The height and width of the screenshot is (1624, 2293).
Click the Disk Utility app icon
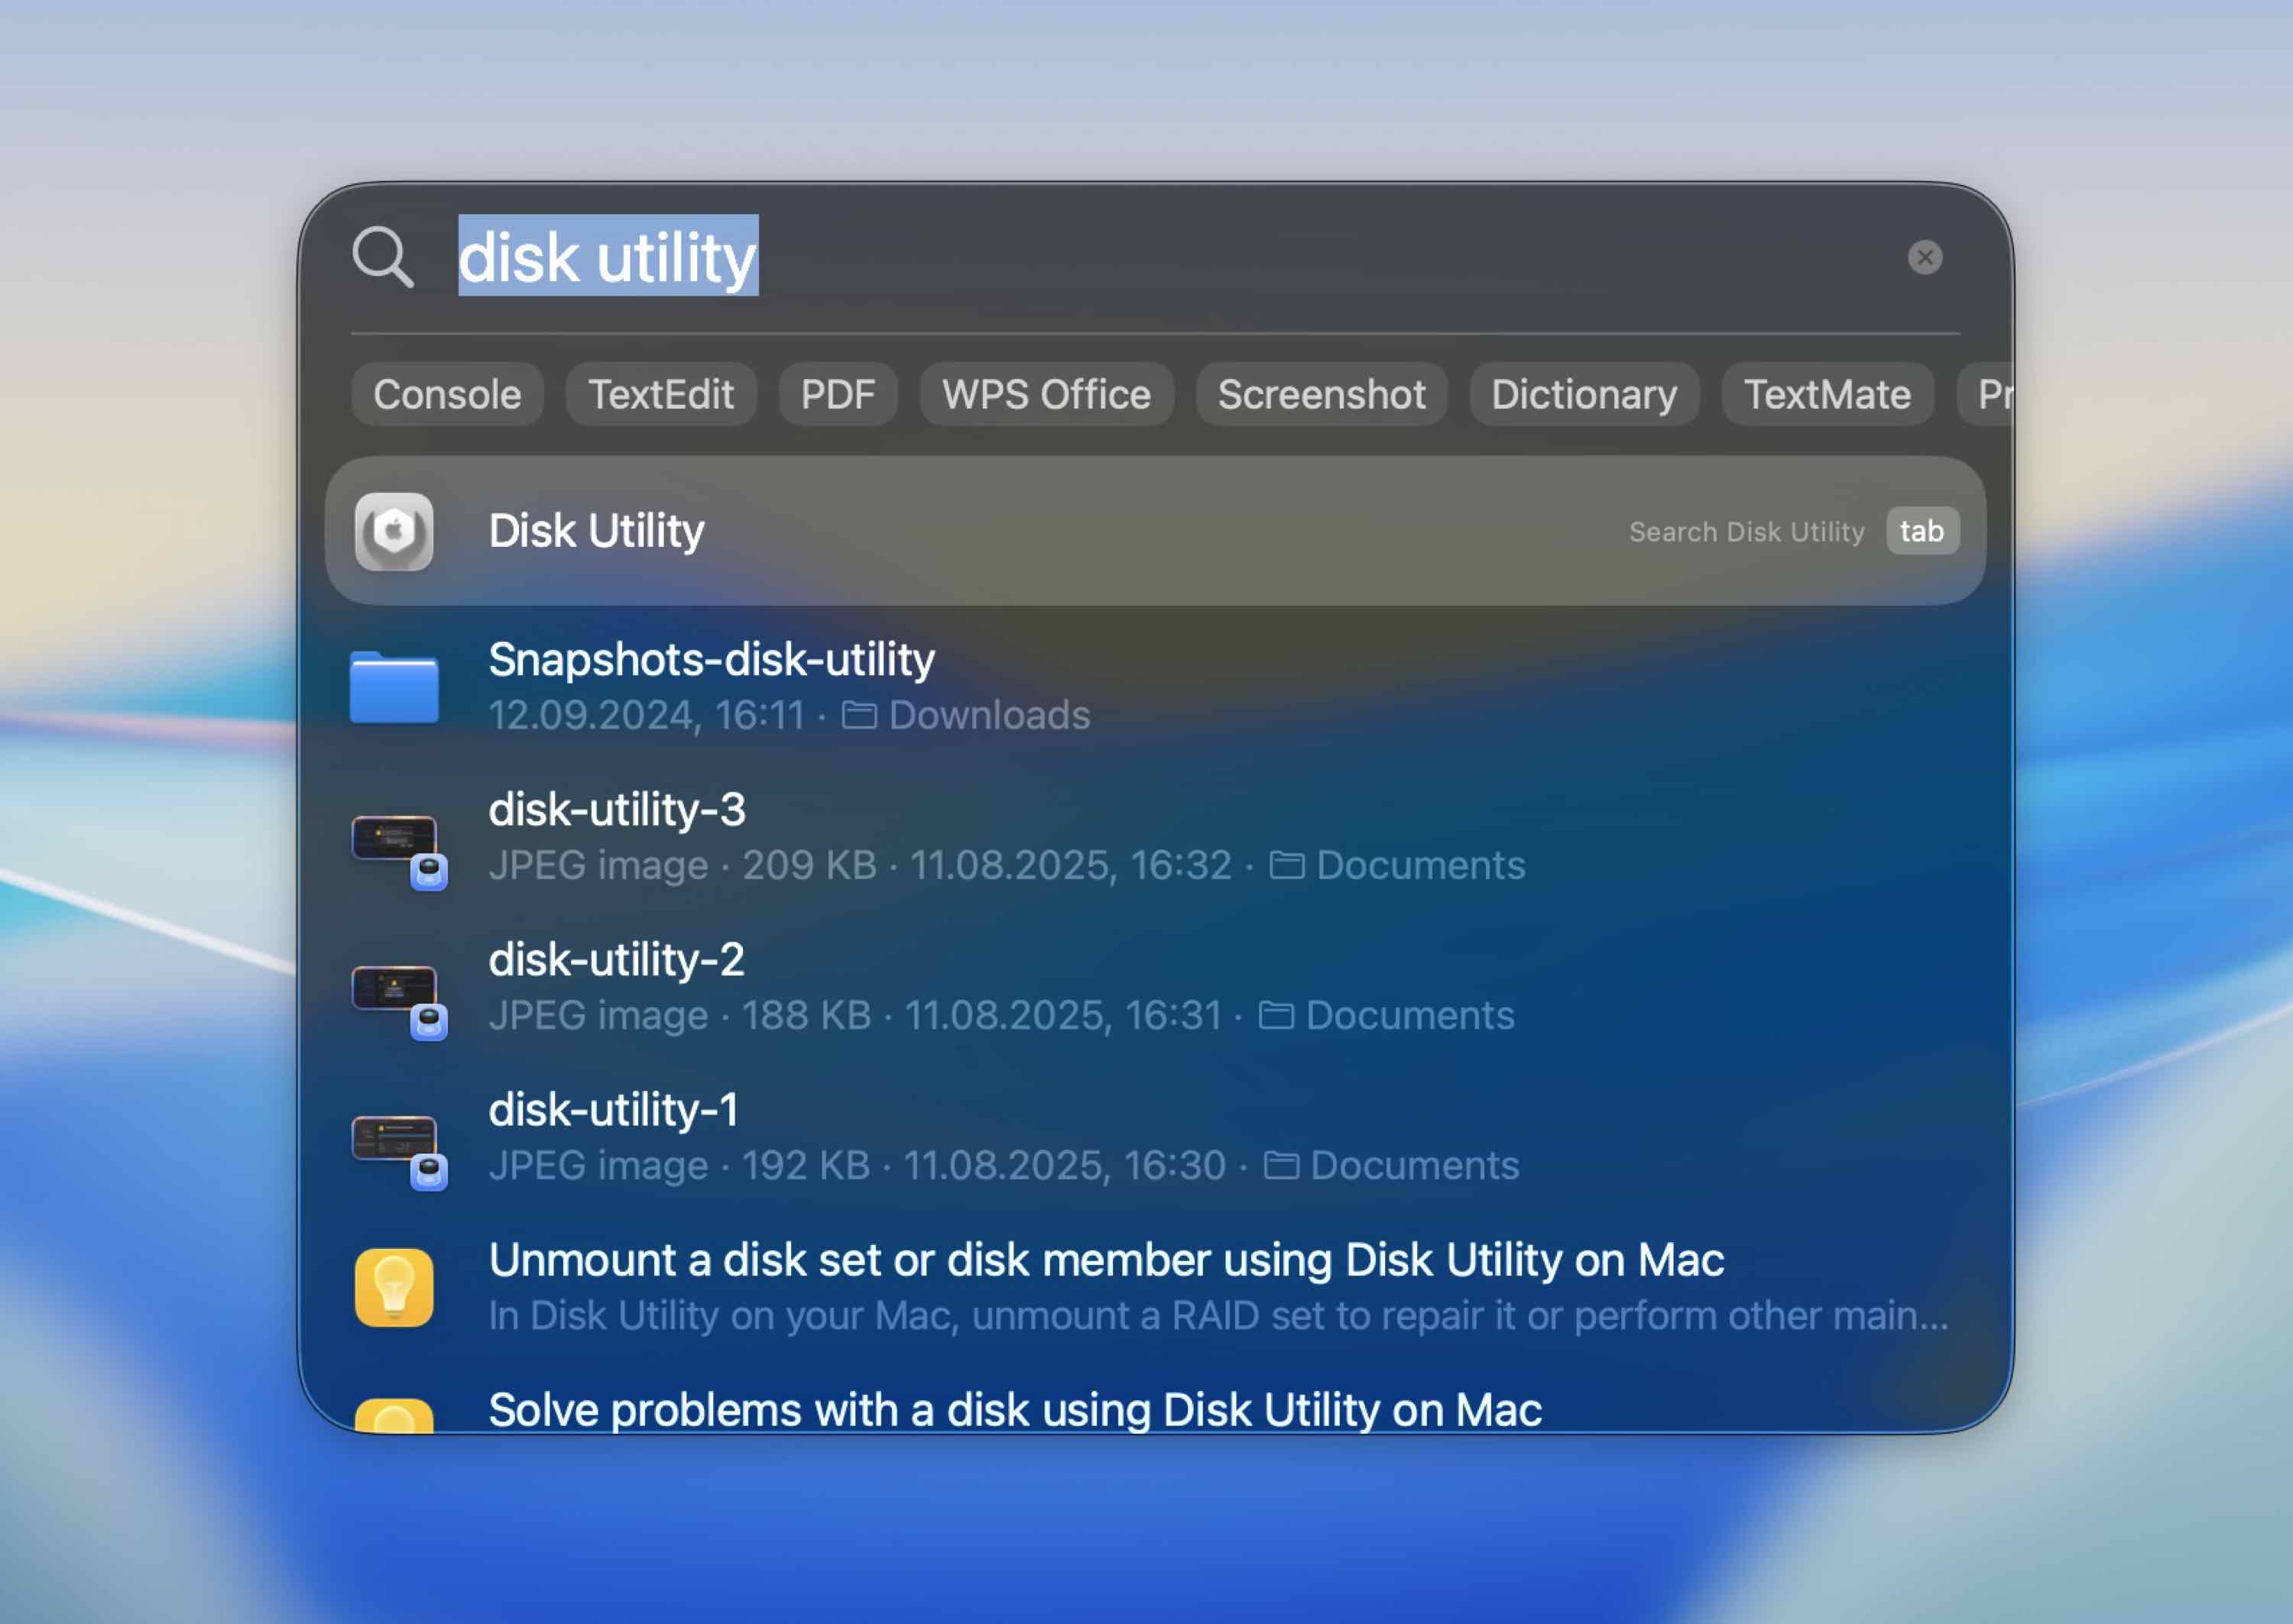(x=396, y=531)
